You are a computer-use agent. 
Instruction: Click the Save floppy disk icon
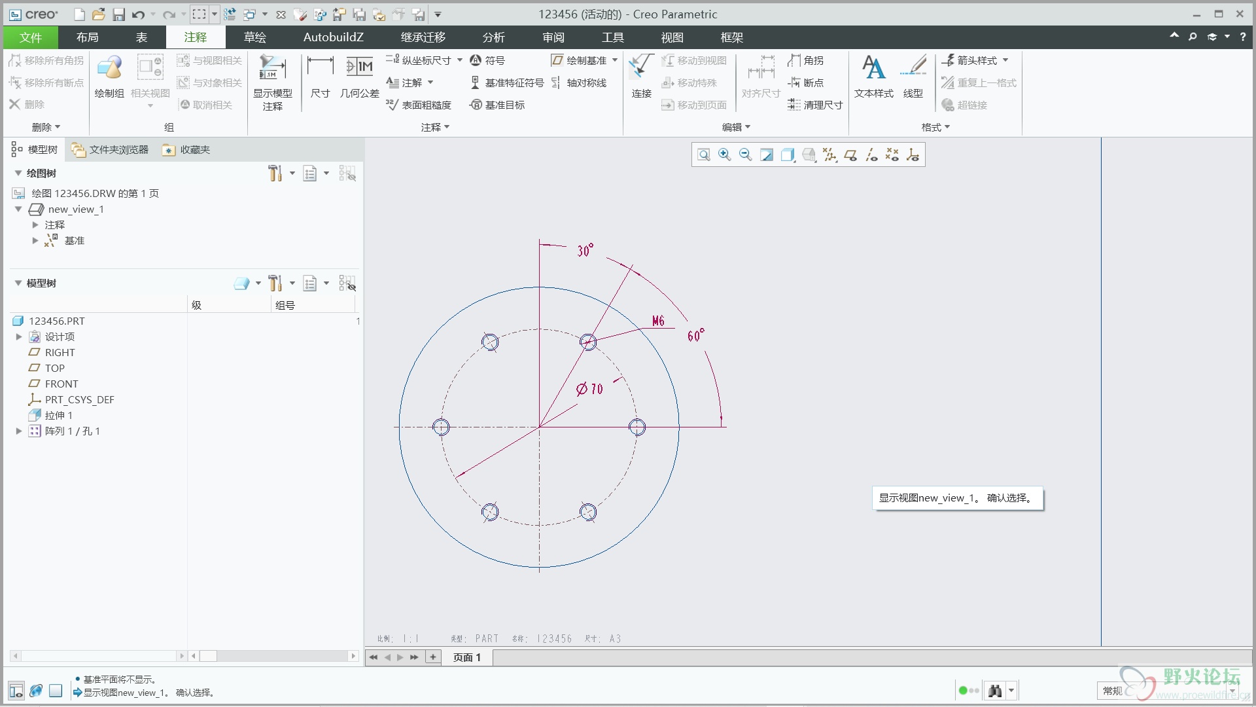[118, 14]
